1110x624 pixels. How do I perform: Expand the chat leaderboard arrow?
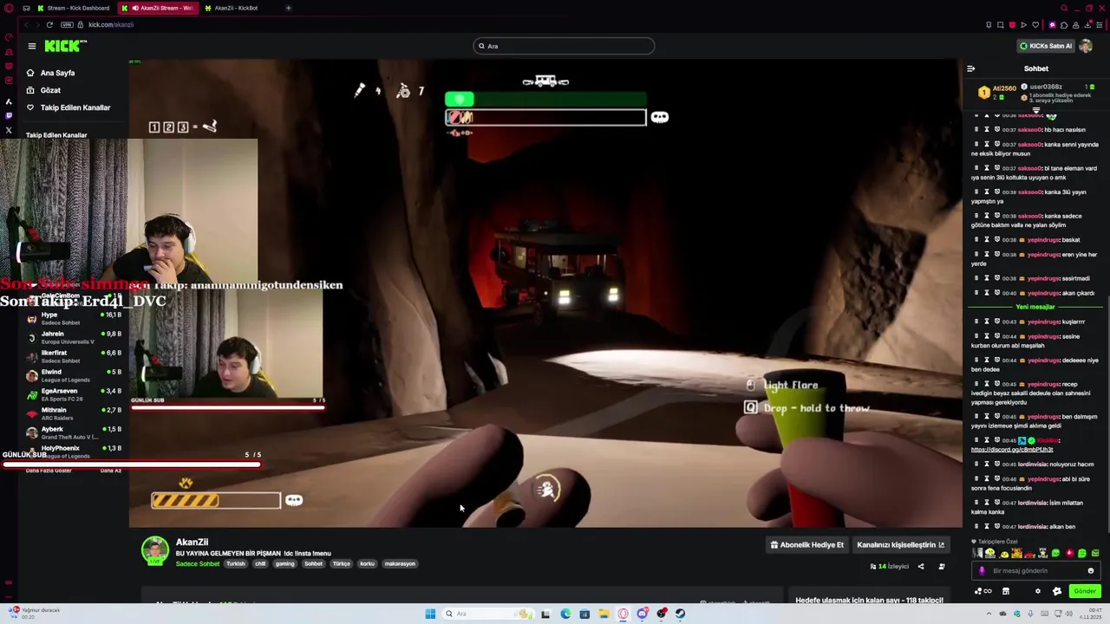[x=1035, y=111]
